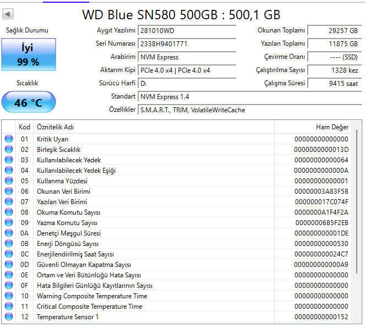This screenshot has width=365, height=328.
Task: Open the İyi 99 % health status button
Action: click(x=29, y=54)
